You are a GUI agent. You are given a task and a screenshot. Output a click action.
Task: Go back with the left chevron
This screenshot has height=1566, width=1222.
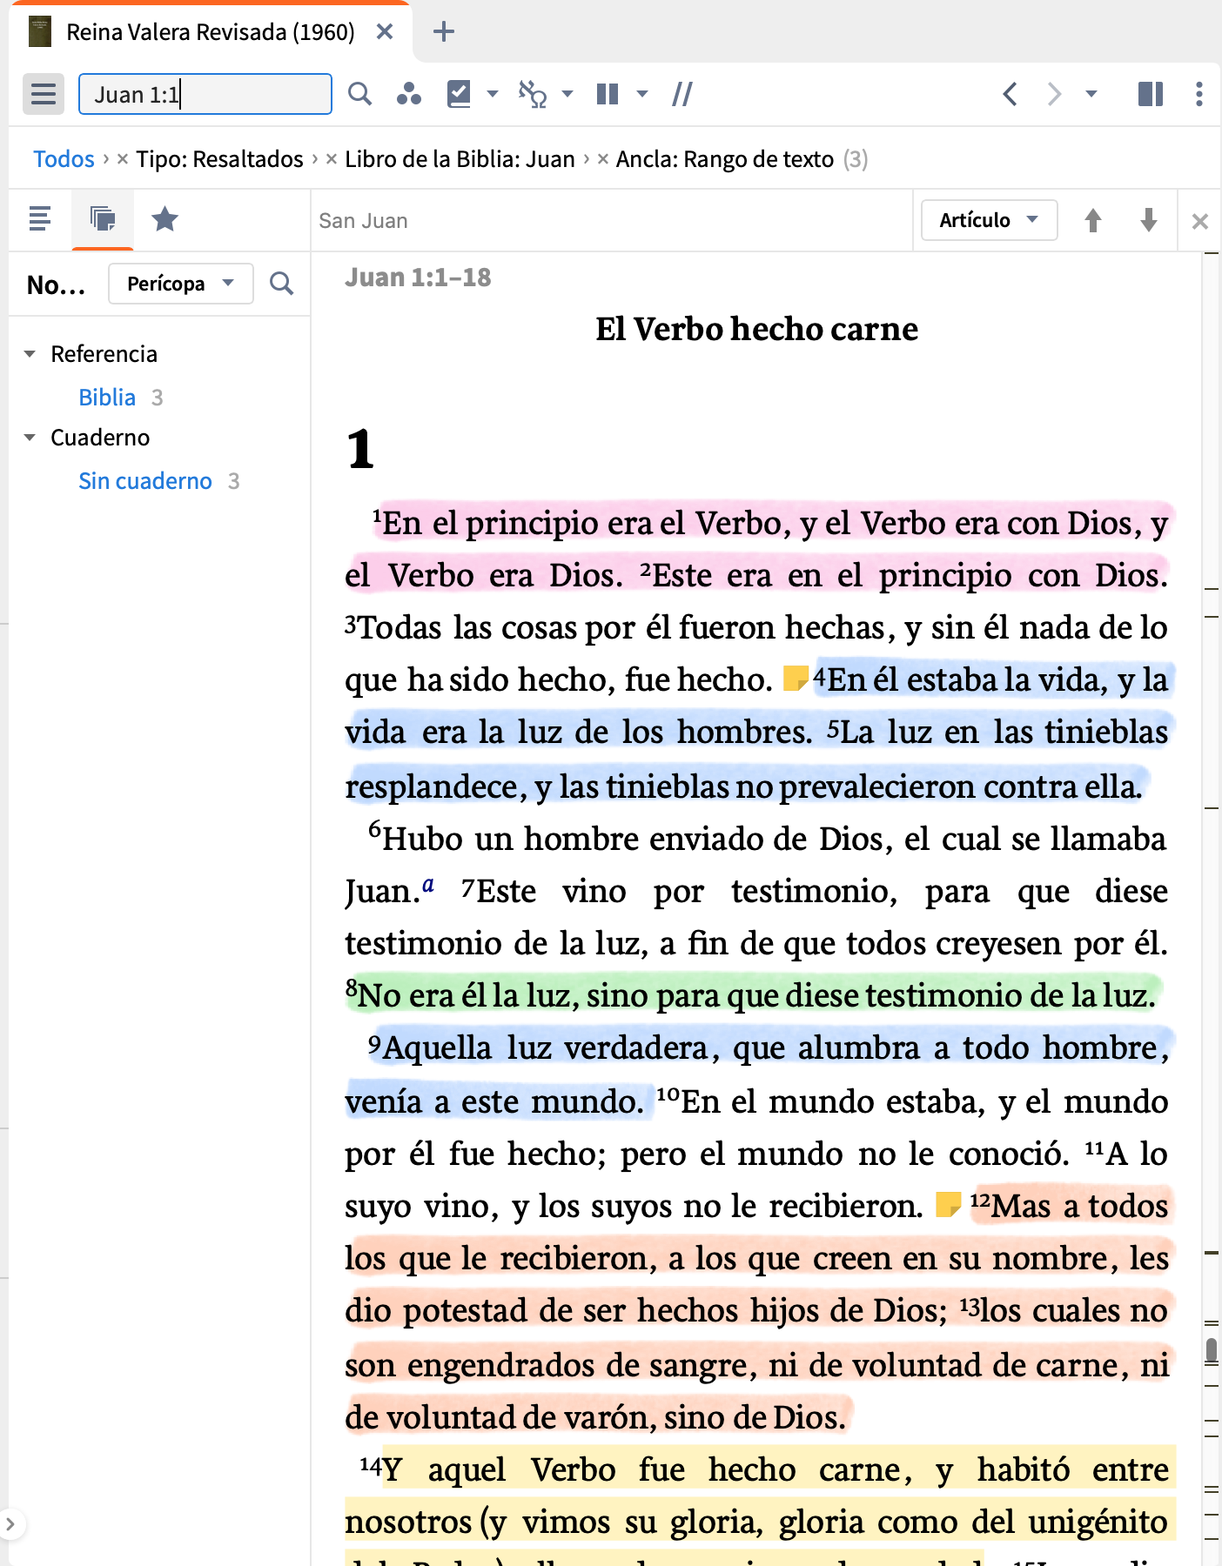coord(1010,94)
